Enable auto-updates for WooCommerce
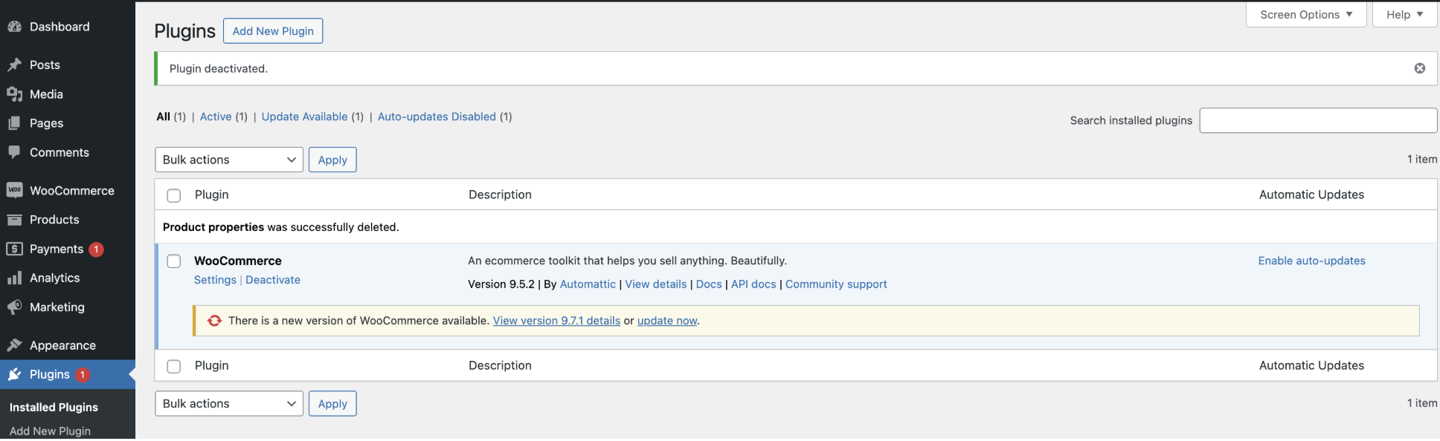The height and width of the screenshot is (441, 1440). pyautogui.click(x=1311, y=261)
